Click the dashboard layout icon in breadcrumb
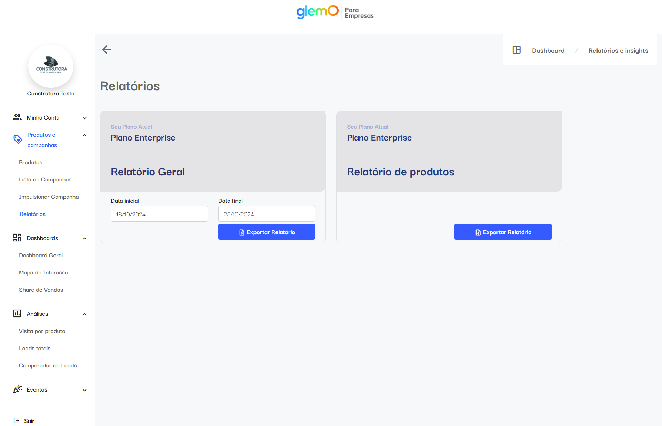 click(x=516, y=50)
